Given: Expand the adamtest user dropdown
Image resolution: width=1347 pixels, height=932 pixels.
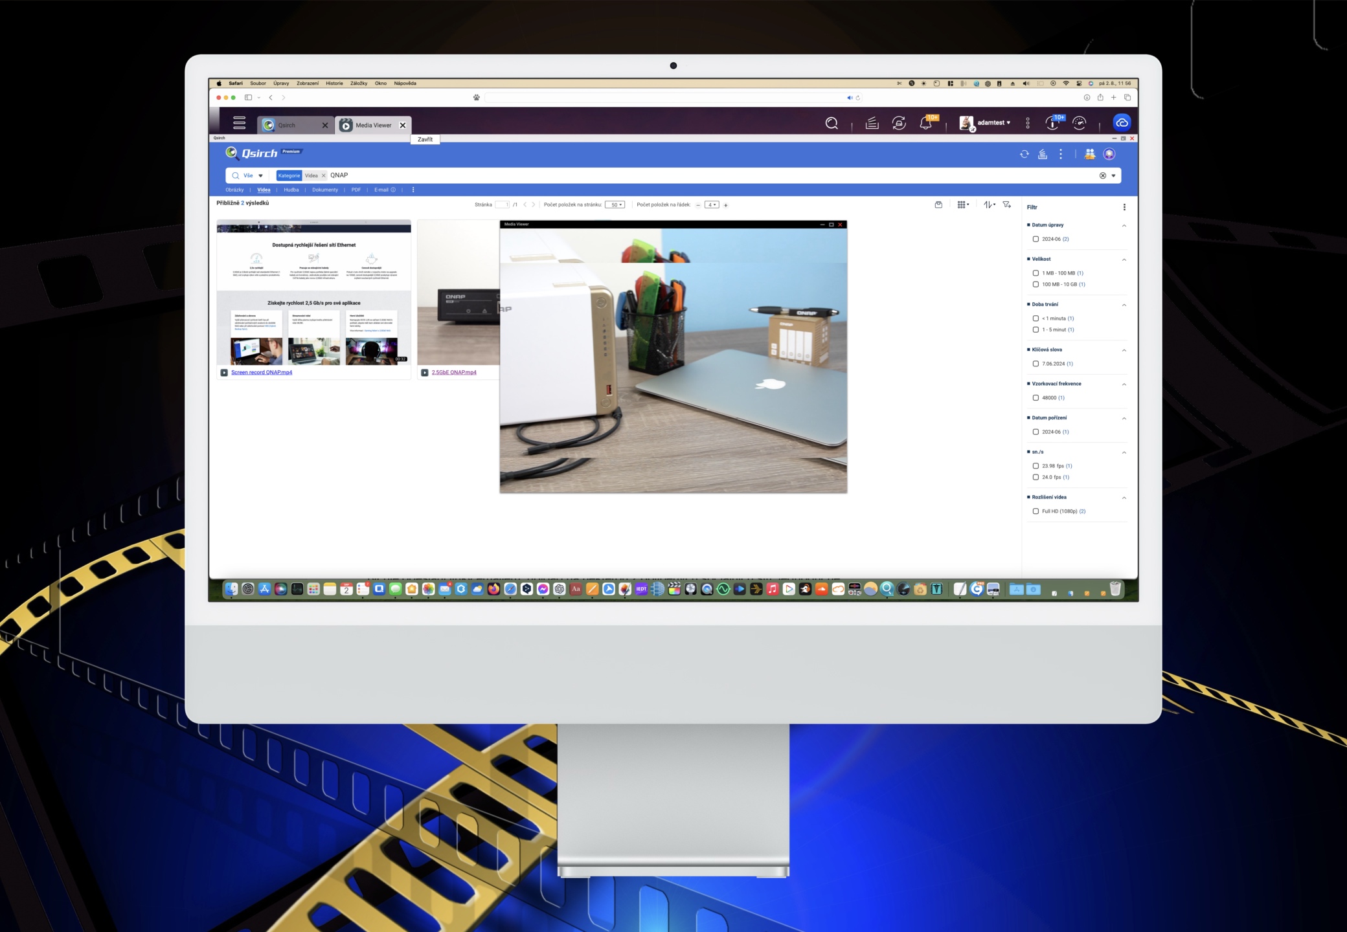Looking at the screenshot, I should tap(993, 122).
